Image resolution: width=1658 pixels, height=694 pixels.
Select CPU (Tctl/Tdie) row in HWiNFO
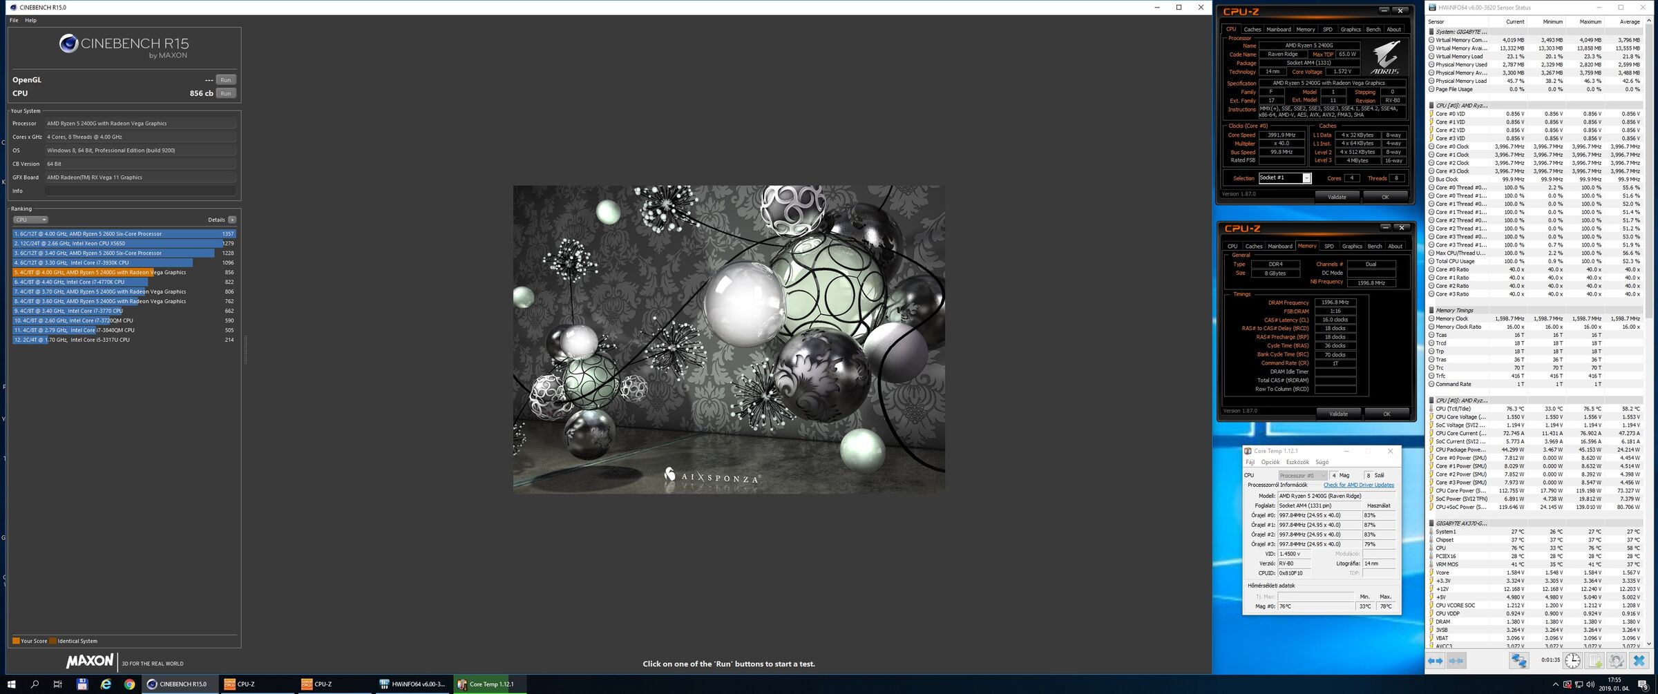click(1535, 409)
